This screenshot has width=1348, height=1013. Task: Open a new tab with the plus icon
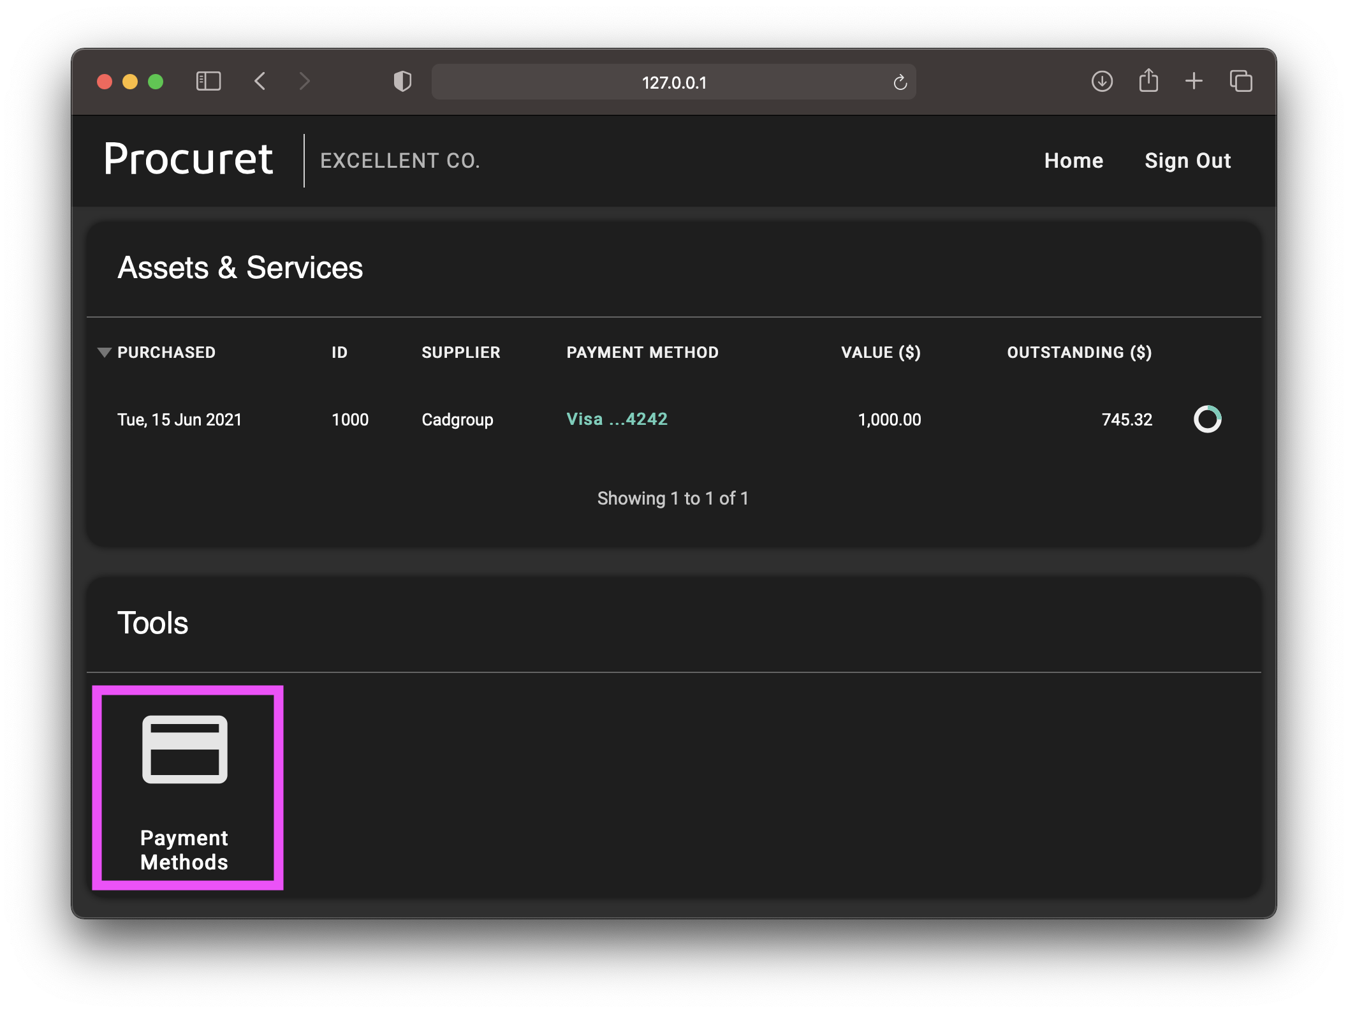[1194, 82]
